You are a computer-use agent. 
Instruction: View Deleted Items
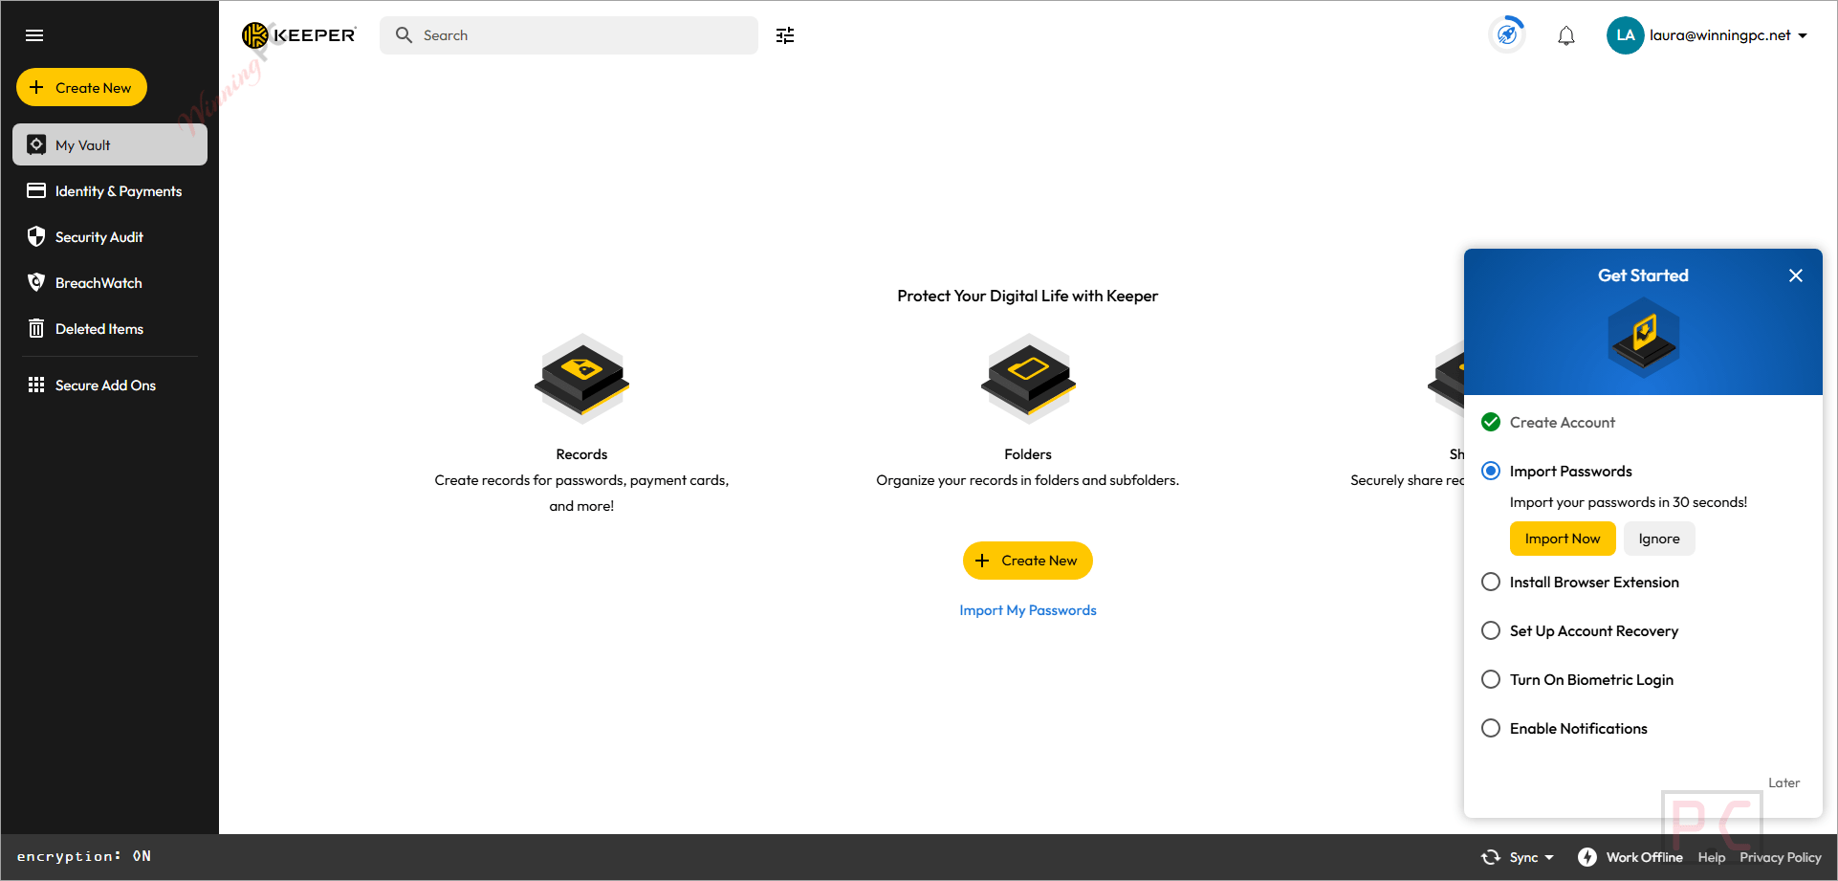[110, 329]
